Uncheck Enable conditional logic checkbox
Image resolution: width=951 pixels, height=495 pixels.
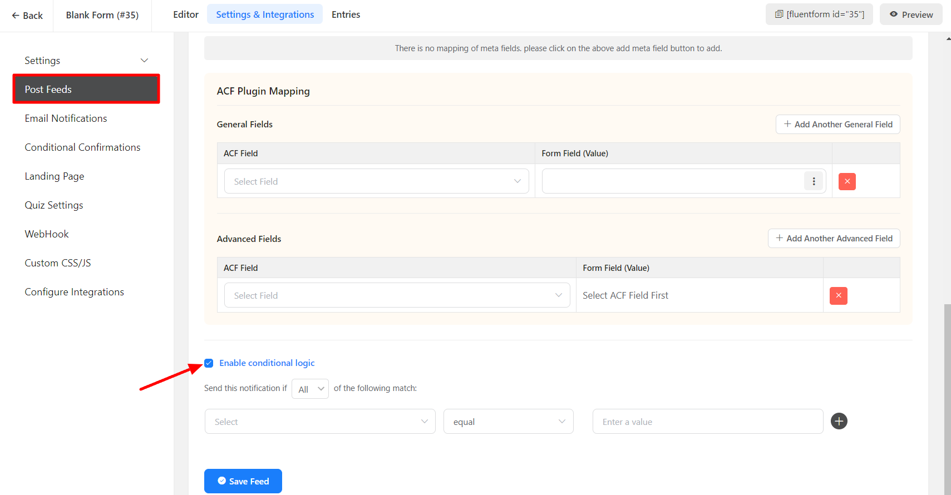[209, 363]
